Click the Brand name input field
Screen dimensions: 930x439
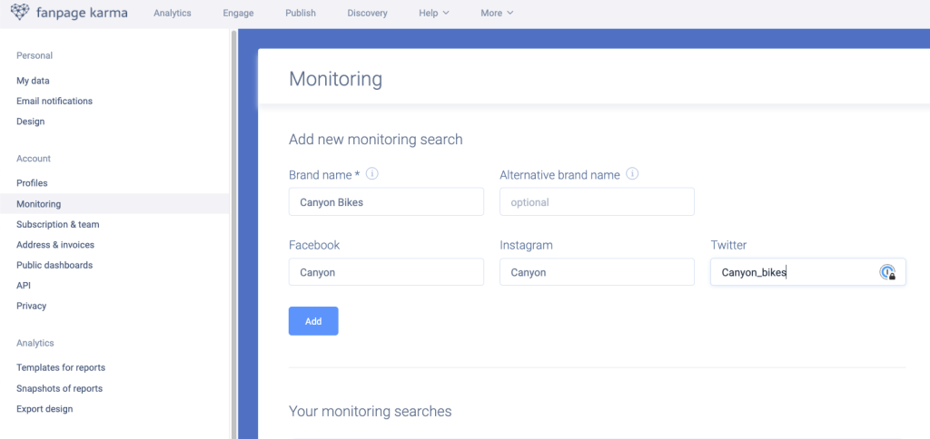point(386,202)
